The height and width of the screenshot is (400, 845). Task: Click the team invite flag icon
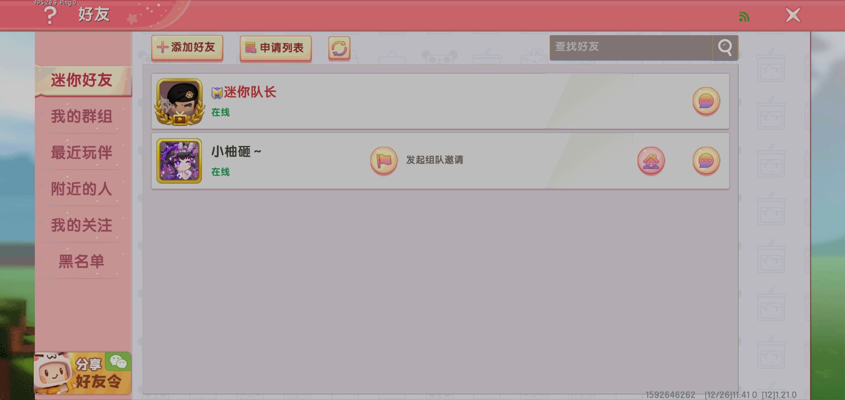pos(384,161)
